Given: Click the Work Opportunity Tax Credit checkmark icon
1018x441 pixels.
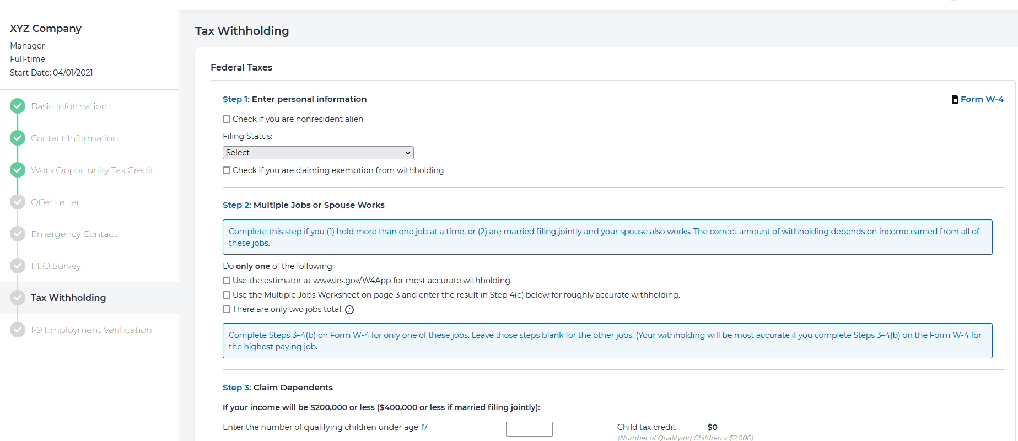Looking at the screenshot, I should coord(18,170).
